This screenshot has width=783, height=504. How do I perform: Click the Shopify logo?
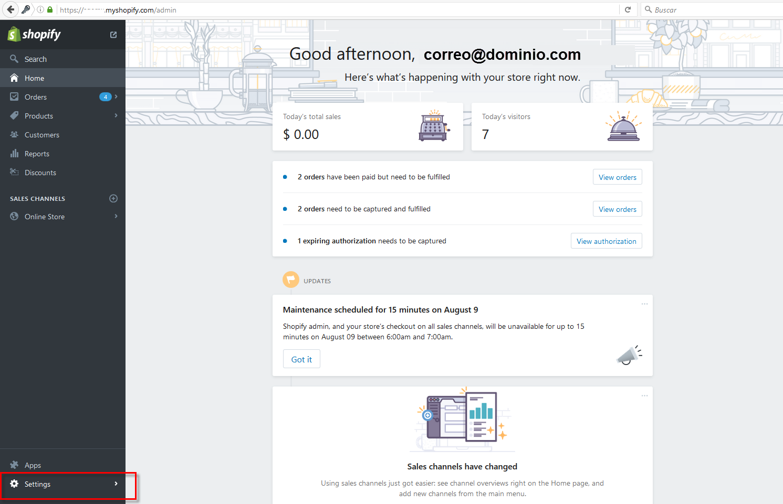[x=34, y=34]
